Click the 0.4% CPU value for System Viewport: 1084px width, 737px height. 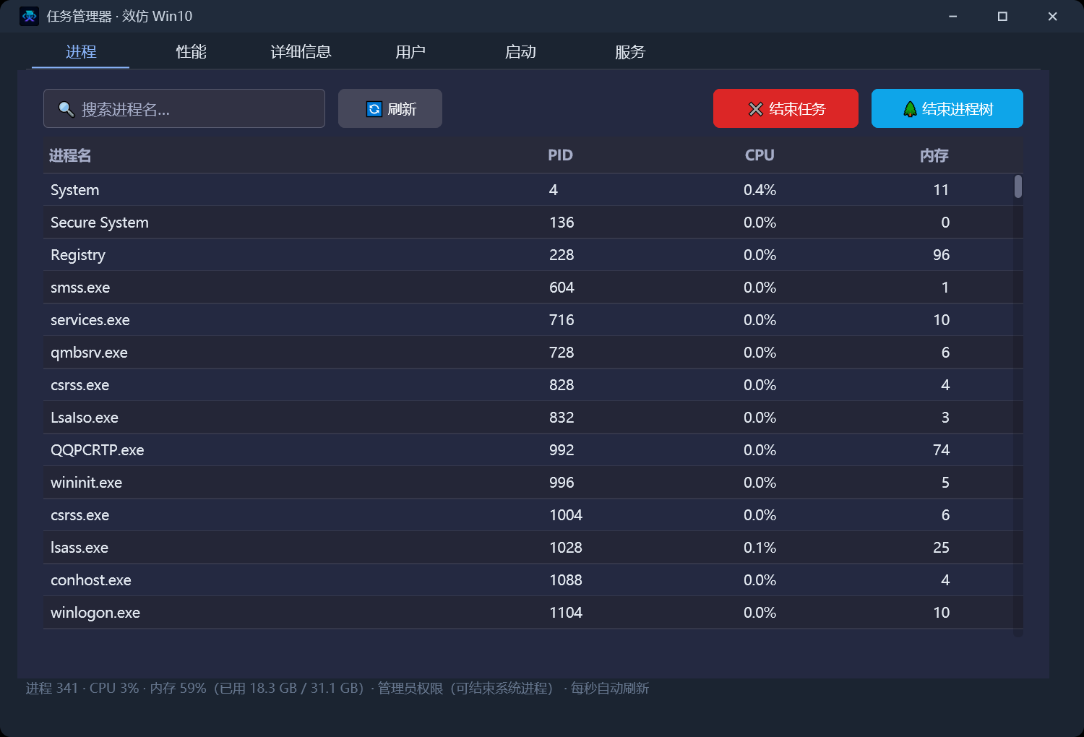pyautogui.click(x=760, y=190)
